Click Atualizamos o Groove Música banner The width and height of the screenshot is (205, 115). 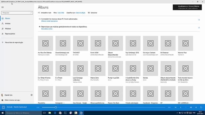point(187,7)
